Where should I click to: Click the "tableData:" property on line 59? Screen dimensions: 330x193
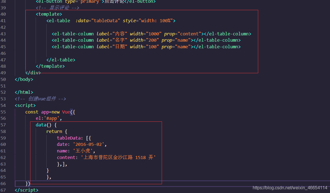(70, 138)
